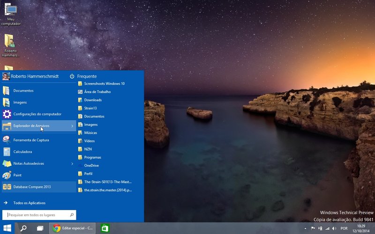Open Roberto Hammerschmidt user account menu

coord(30,76)
